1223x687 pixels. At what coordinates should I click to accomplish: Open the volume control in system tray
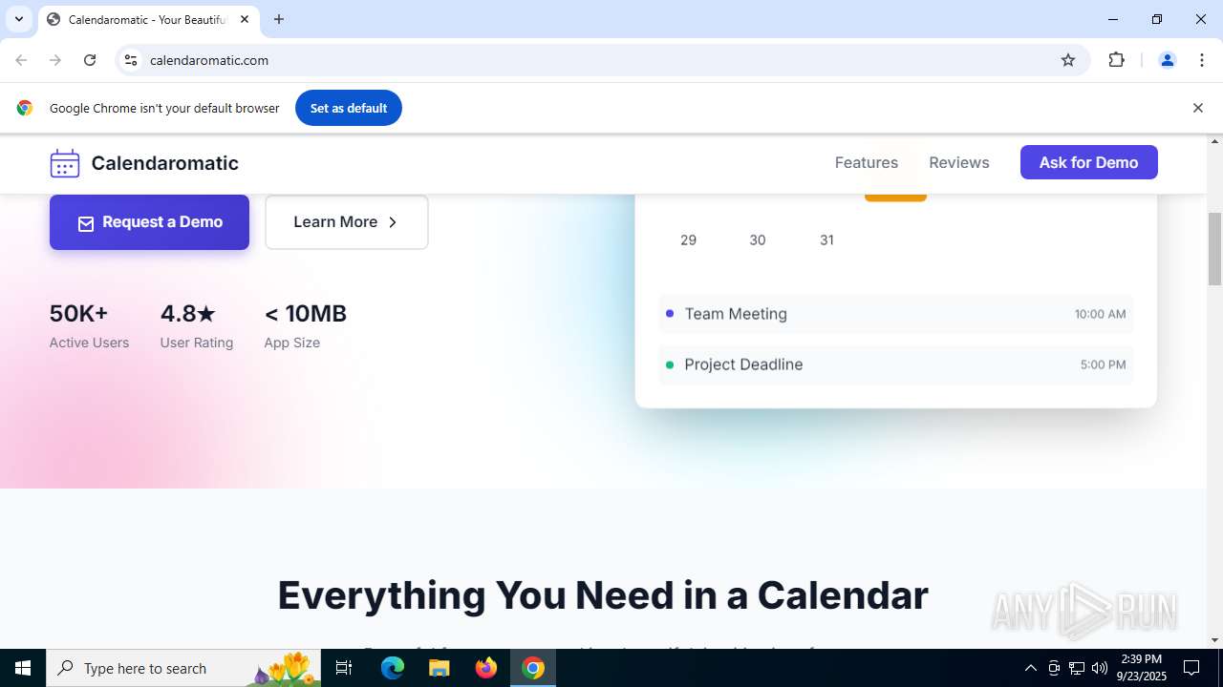(x=1100, y=668)
